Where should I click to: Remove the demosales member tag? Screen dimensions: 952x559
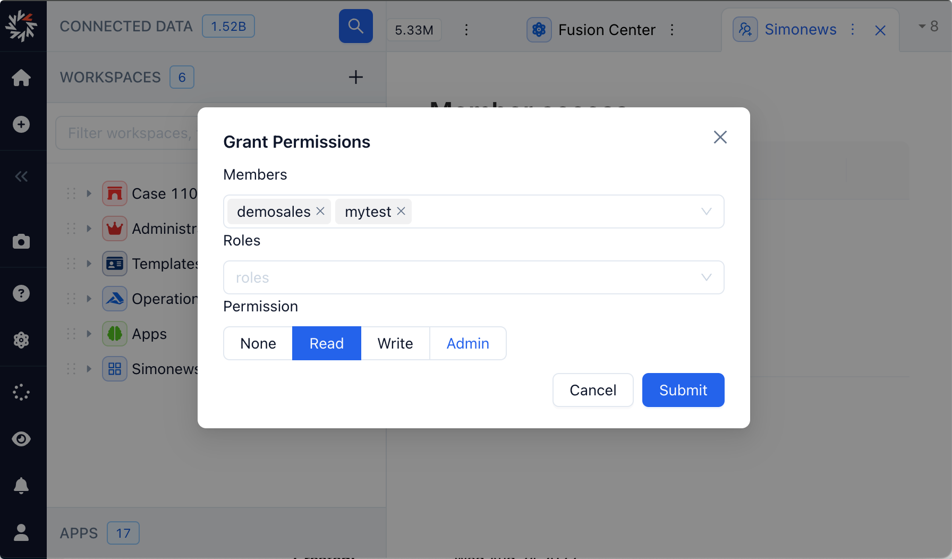(x=320, y=211)
